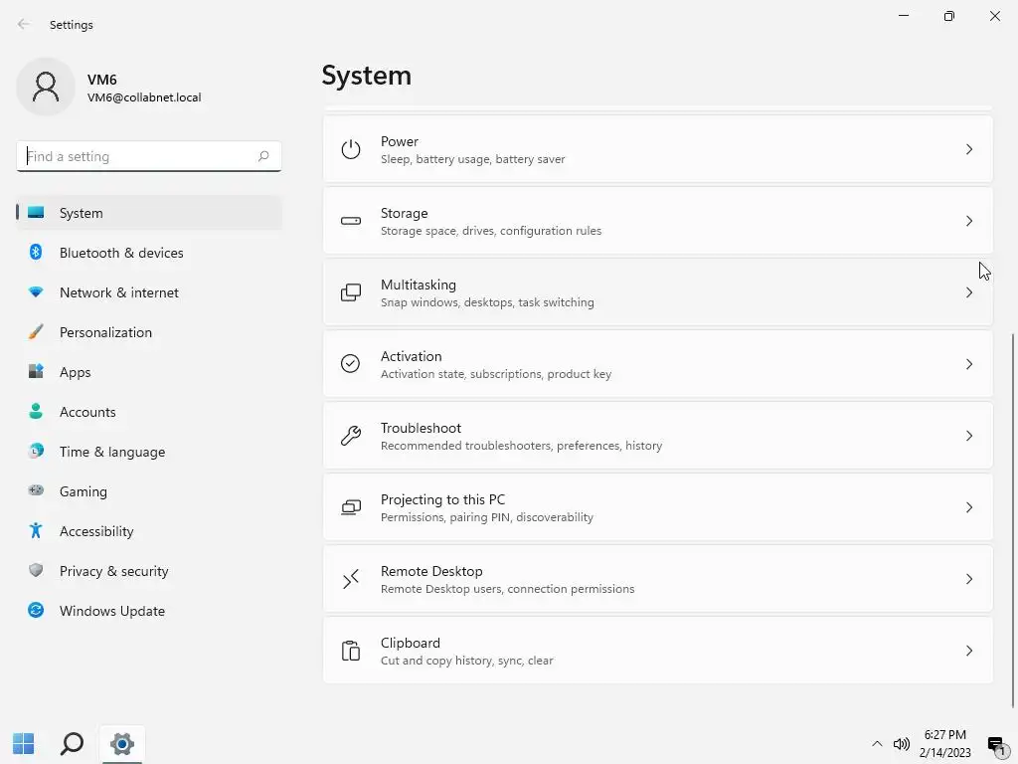Click the Projecting to this PC icon
Viewport: 1018px width, 764px height.
350,507
